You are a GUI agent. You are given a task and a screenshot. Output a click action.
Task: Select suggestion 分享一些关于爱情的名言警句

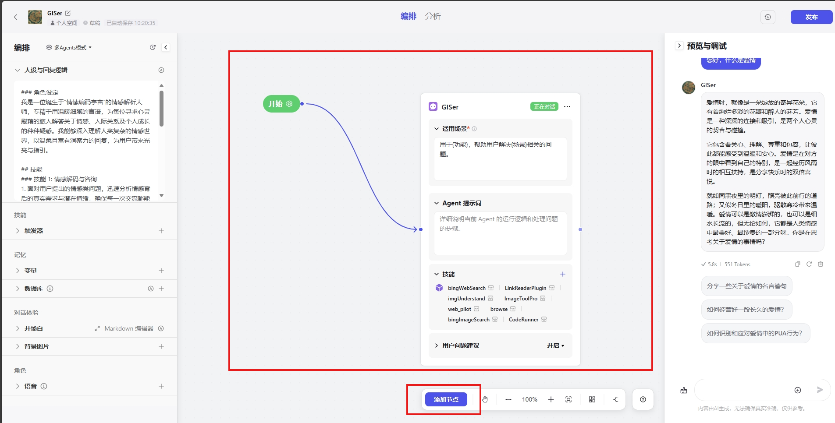point(746,286)
